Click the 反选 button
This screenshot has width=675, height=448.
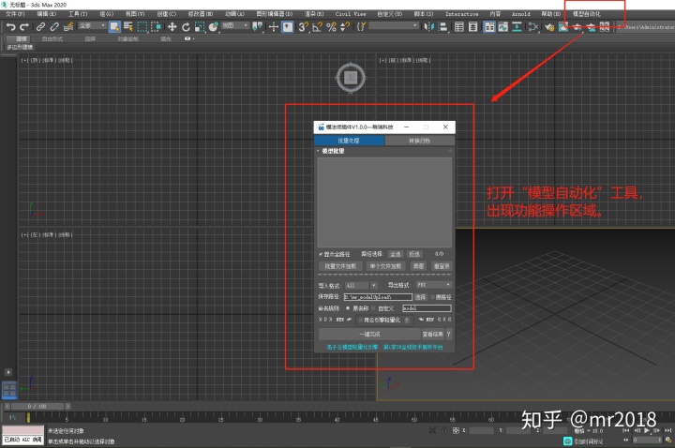tap(414, 254)
